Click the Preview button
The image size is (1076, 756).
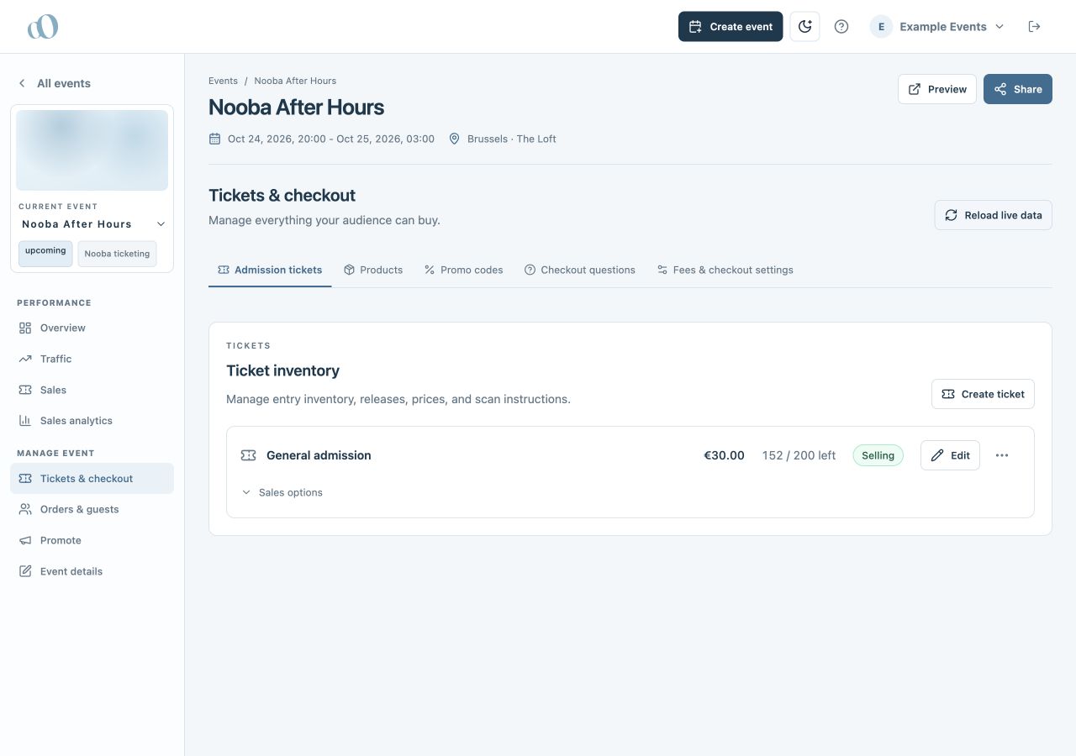tap(937, 89)
